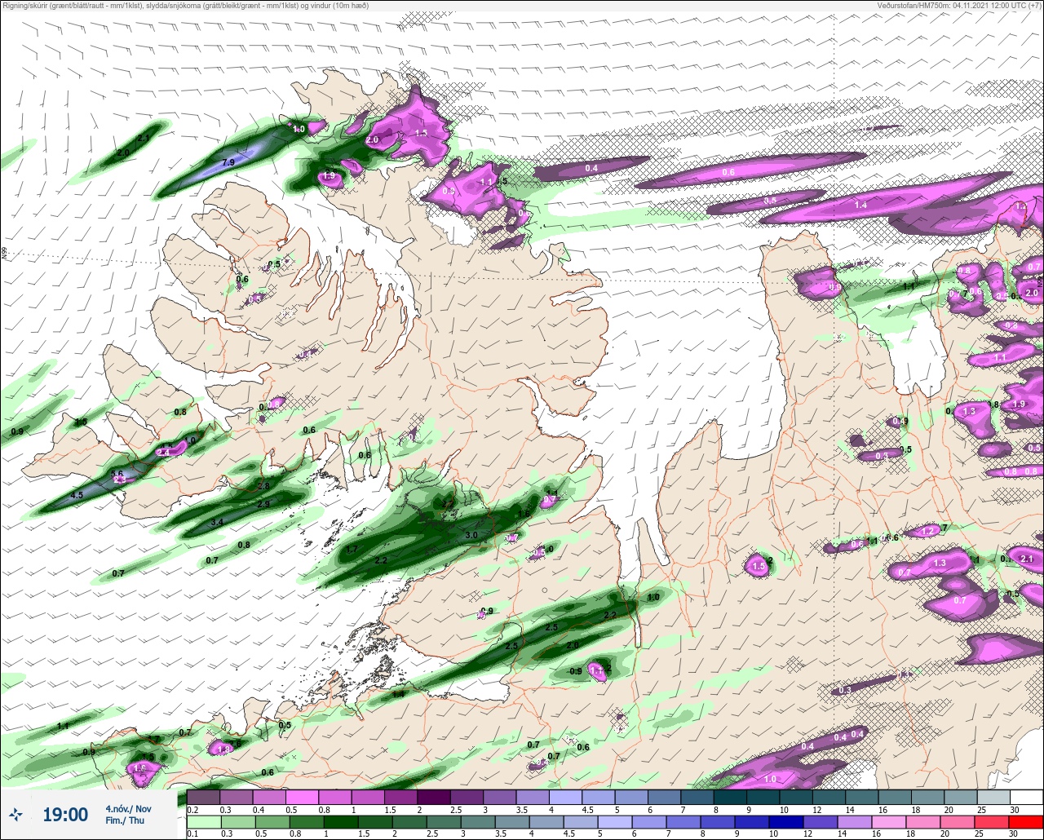Click the '5.6' precipitation value on the map
The width and height of the screenshot is (1044, 840).
[x=117, y=474]
